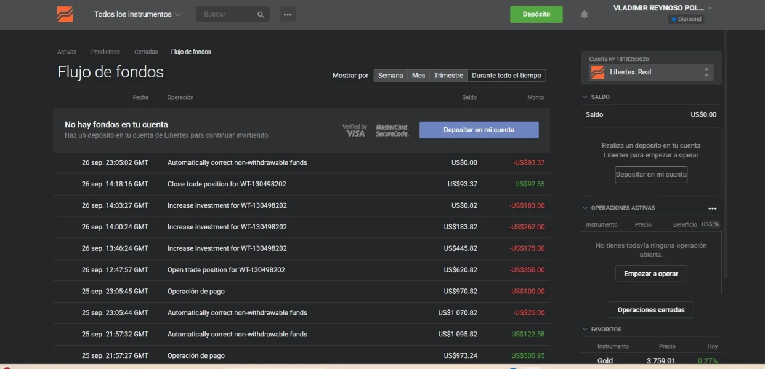Open Operaciones Activas three-dots options
Viewport: 765px width, 369px height.
pos(713,208)
